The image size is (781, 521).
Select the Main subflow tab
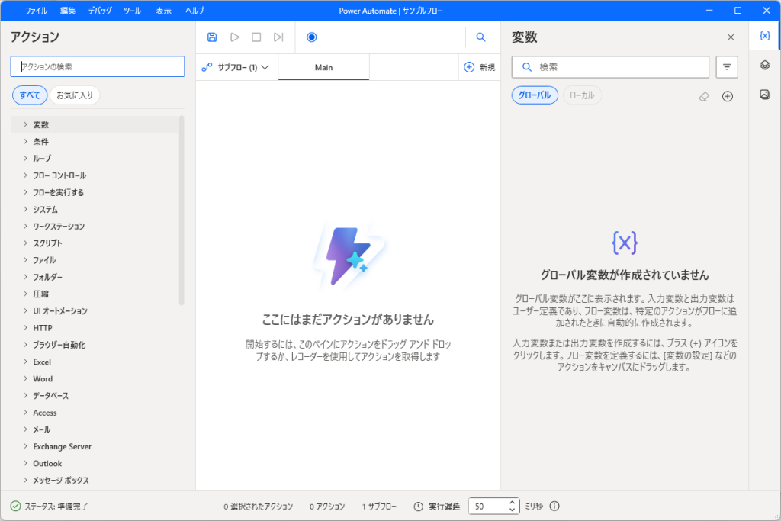point(323,67)
